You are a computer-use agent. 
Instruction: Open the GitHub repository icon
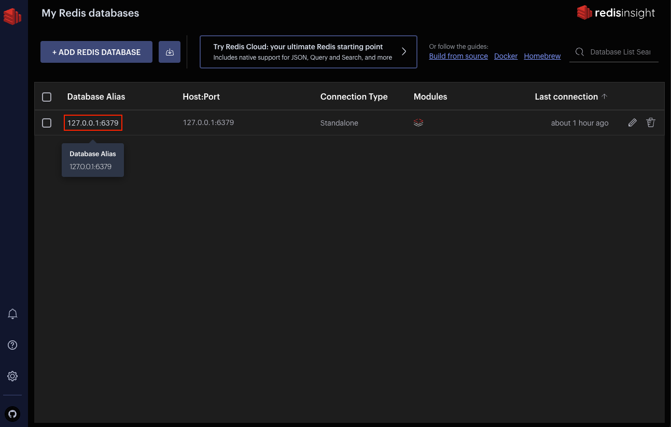13,414
